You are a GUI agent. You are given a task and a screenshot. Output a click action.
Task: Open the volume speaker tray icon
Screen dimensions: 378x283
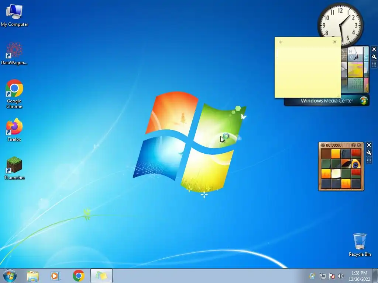point(341,276)
